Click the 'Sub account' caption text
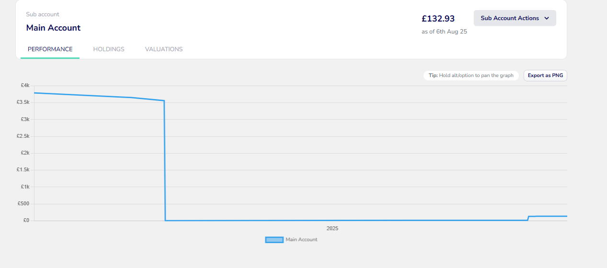The image size is (607, 268). click(x=43, y=14)
